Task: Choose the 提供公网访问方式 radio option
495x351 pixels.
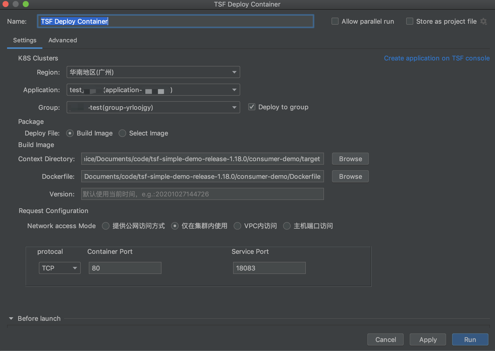Action: pos(105,226)
